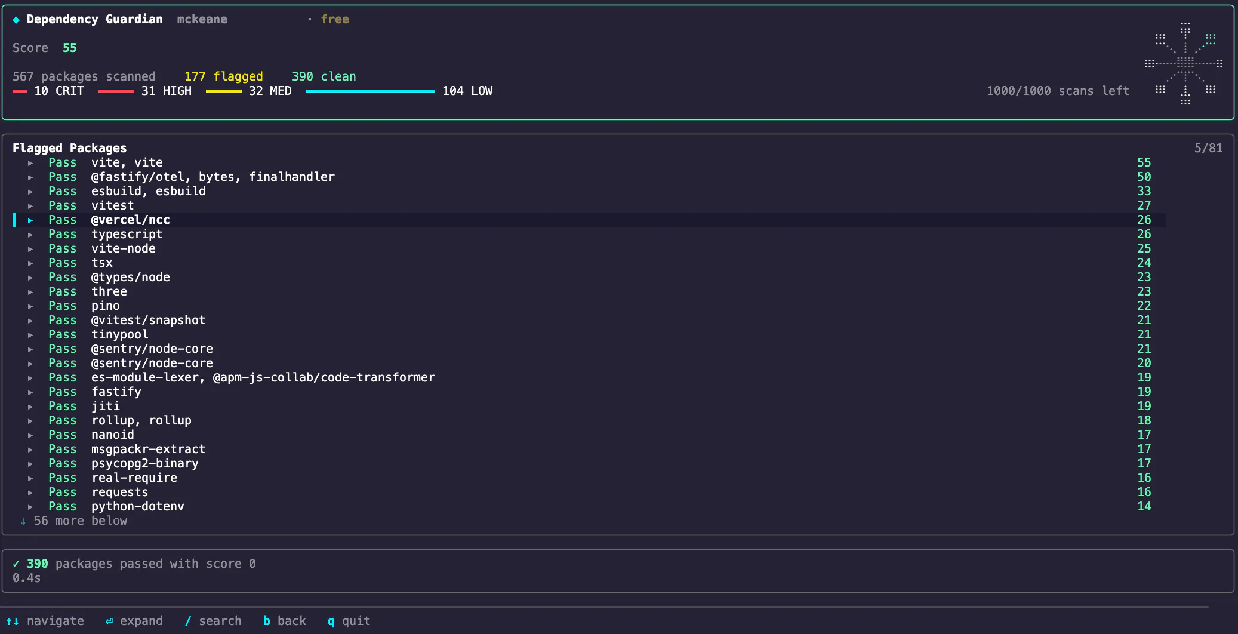The width and height of the screenshot is (1238, 634).
Task: Select the msgpackr-extract package row
Action: click(x=589, y=449)
